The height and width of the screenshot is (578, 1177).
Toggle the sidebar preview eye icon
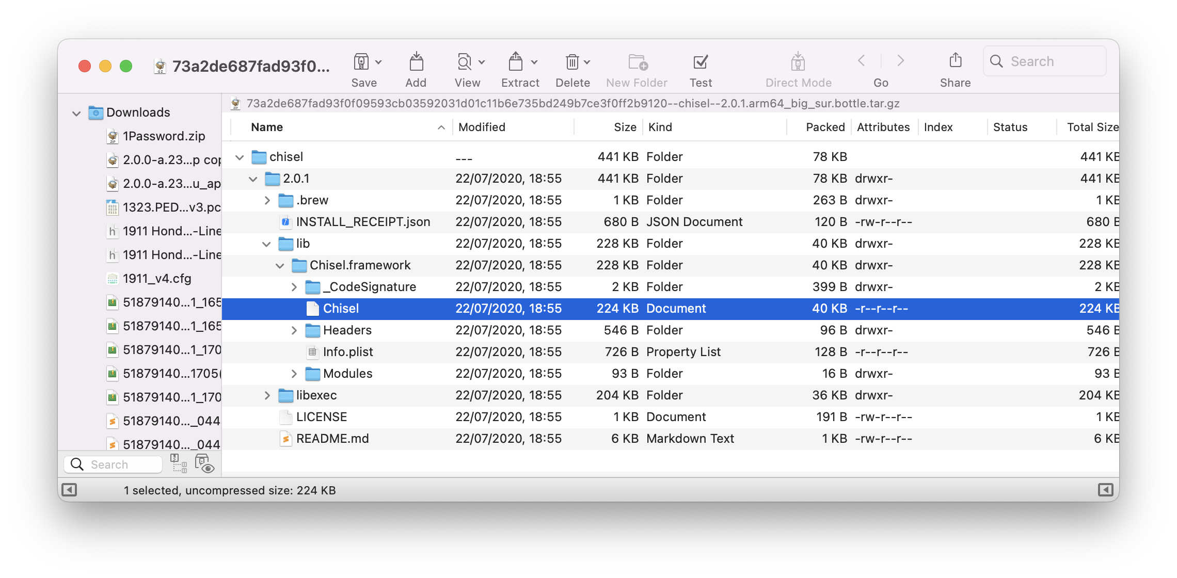tap(204, 463)
